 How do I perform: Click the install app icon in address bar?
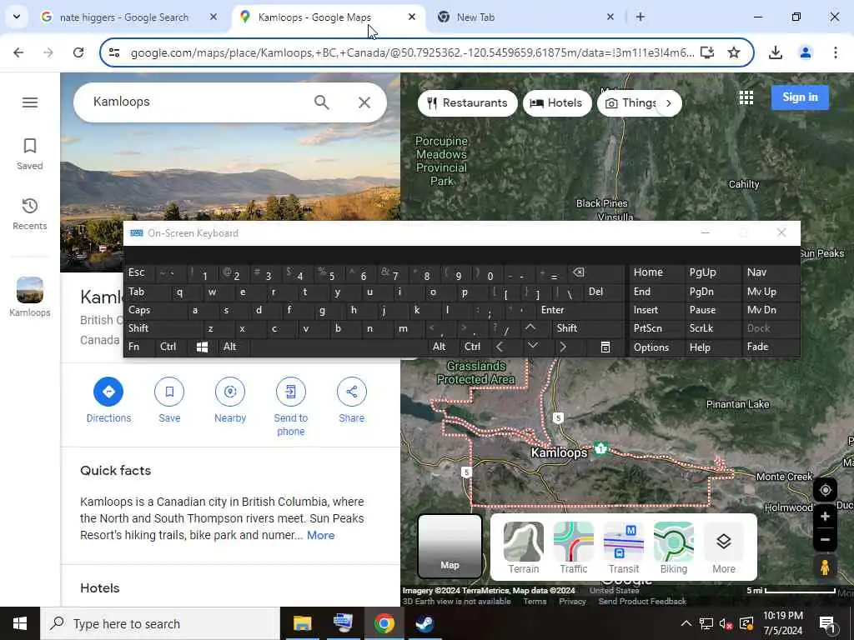(707, 52)
